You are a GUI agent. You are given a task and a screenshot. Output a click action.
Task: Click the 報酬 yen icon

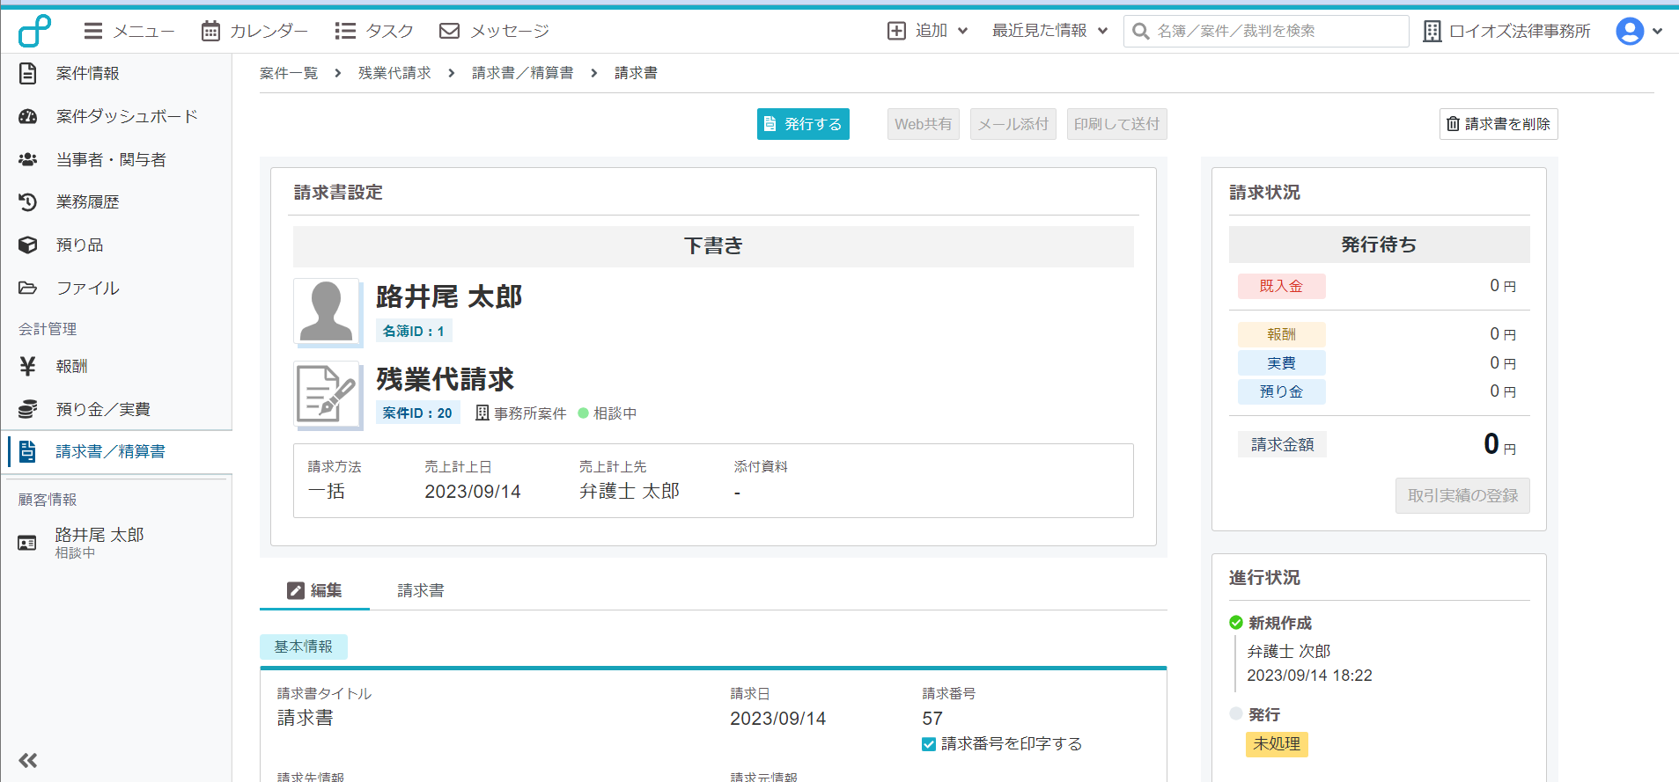coord(28,366)
